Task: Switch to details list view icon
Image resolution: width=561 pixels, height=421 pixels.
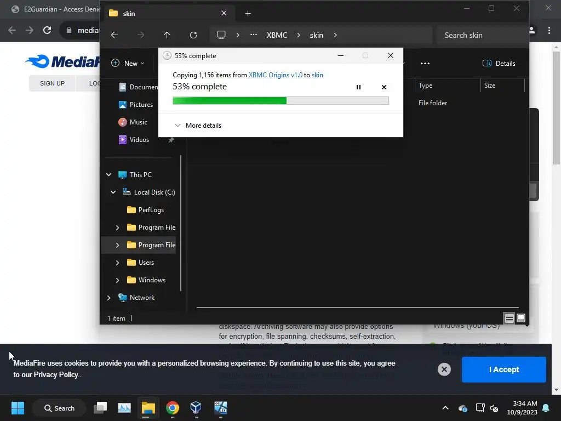Action: (x=509, y=318)
